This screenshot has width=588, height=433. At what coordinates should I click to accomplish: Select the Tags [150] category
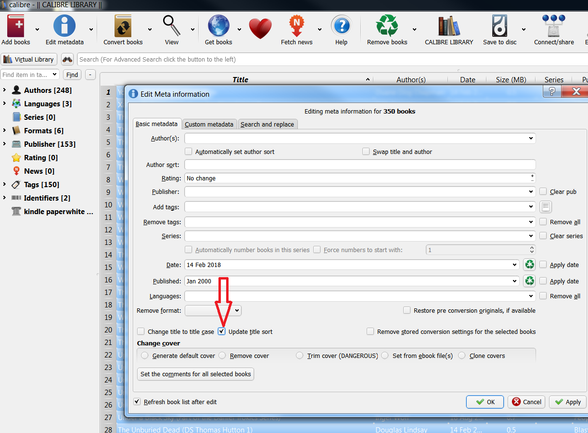click(42, 184)
